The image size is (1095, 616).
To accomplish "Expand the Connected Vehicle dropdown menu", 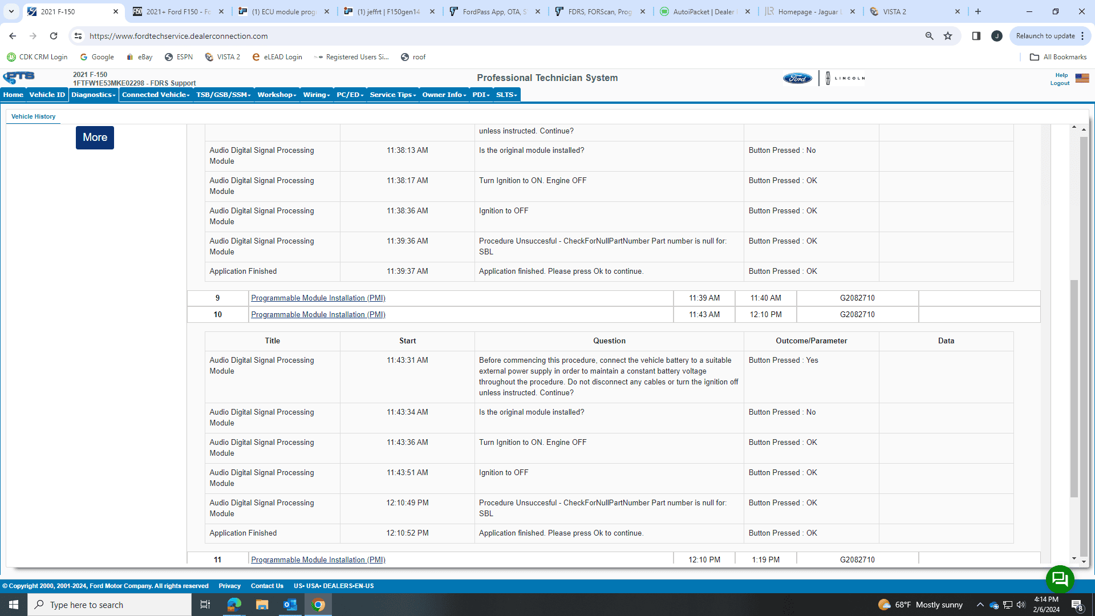I will (156, 95).
